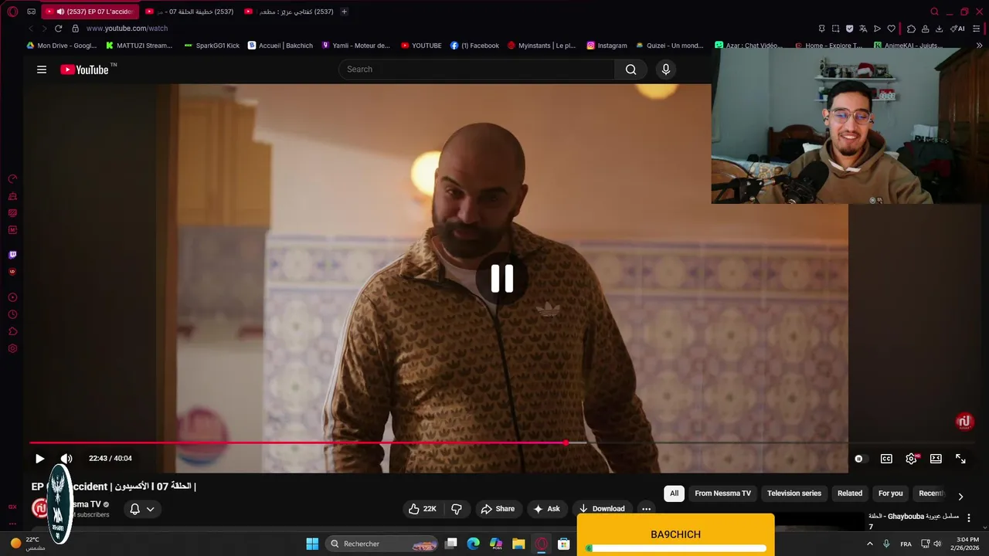Viewport: 989px width, 556px height.
Task: Click the YouTube search field
Action: click(477, 69)
